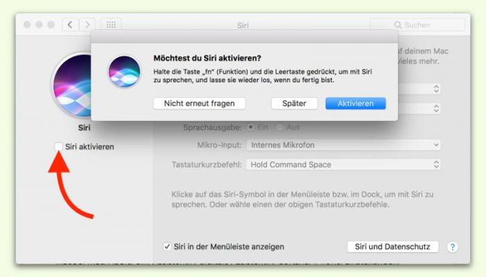
Task: Go back with the left chevron button
Action: (x=70, y=25)
